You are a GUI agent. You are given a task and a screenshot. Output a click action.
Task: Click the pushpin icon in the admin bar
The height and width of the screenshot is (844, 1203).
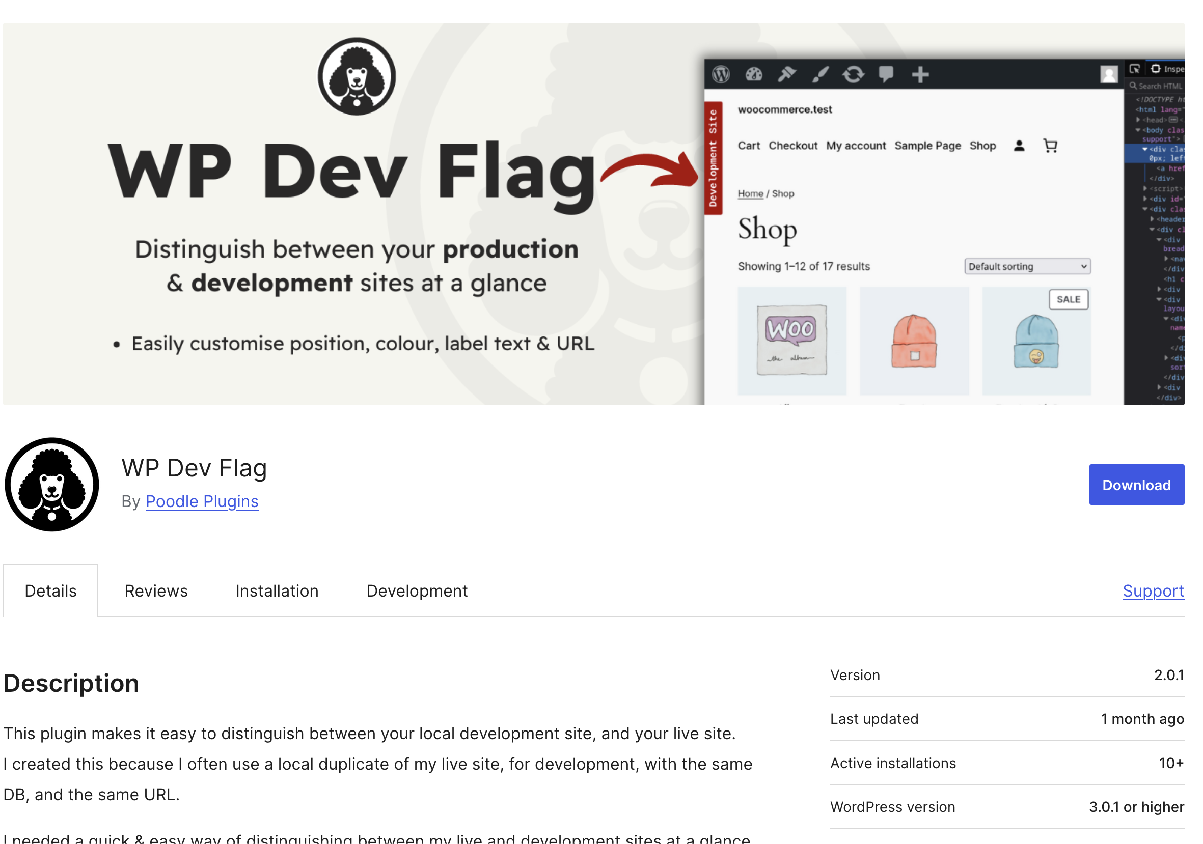pyautogui.click(x=786, y=74)
